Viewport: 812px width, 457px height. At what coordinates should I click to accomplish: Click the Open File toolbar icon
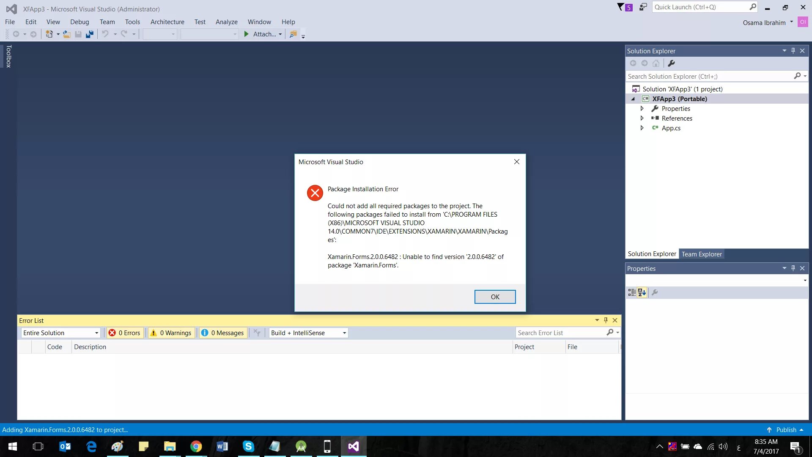point(66,34)
